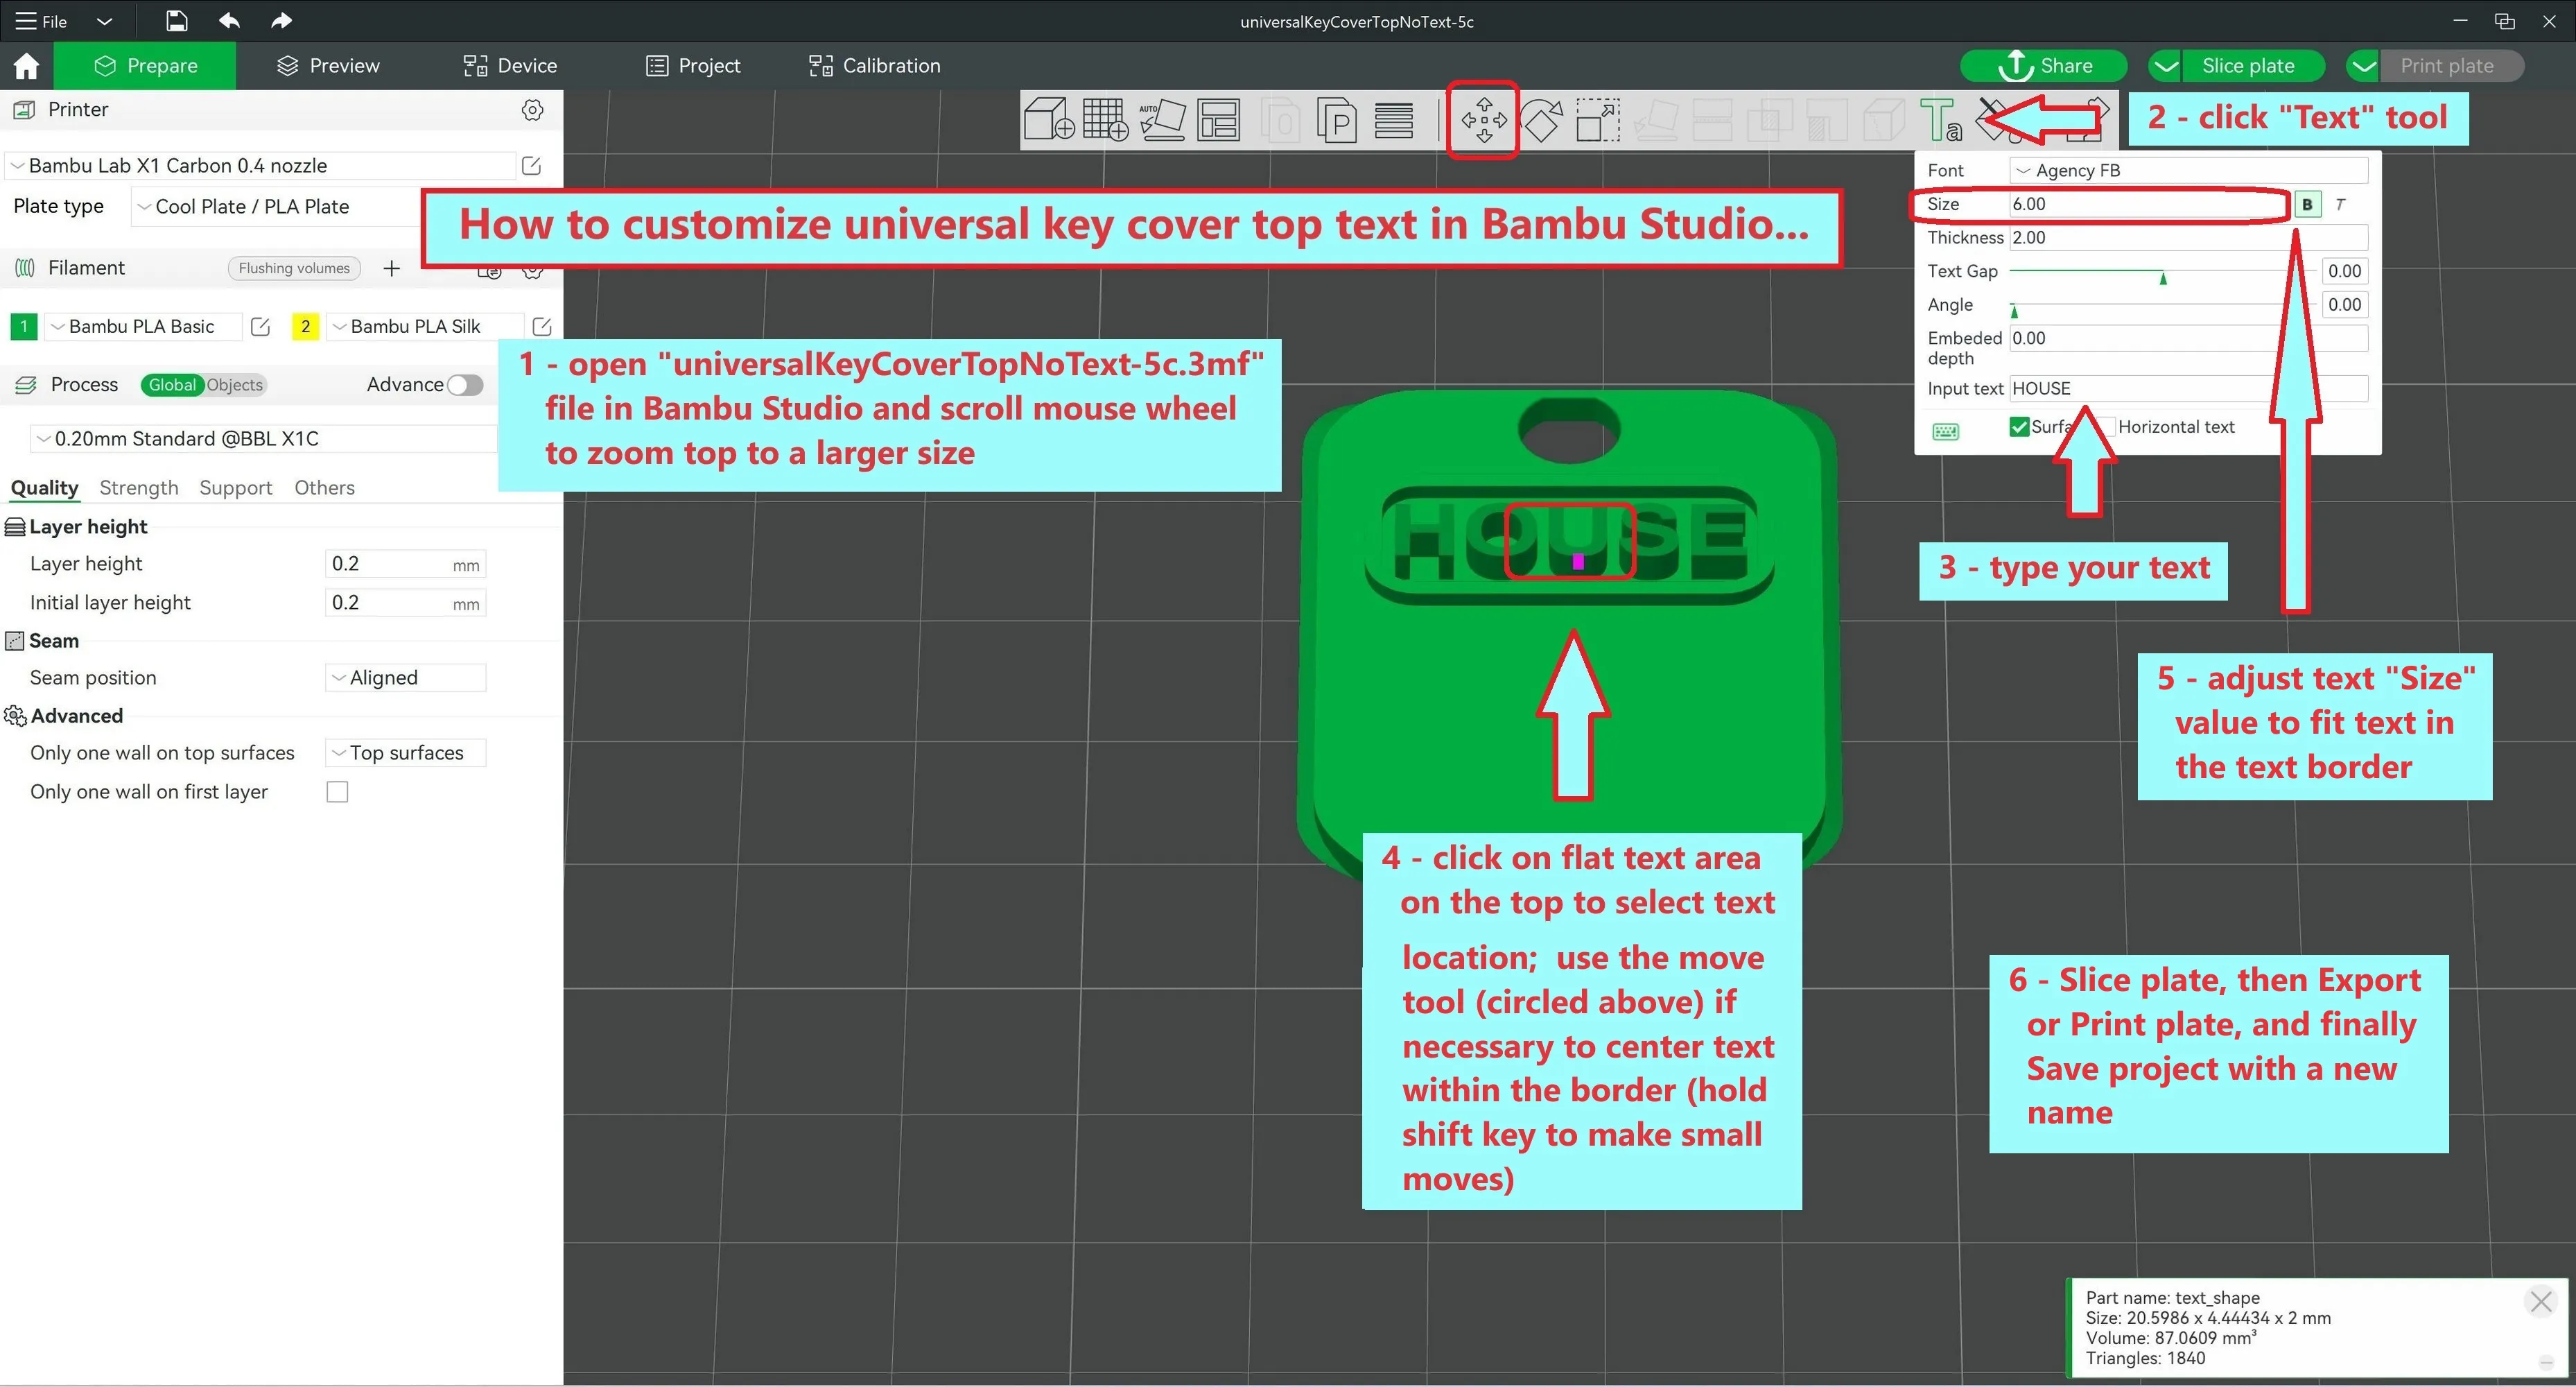The width and height of the screenshot is (2576, 1387).
Task: Select the Lay on face tool
Action: [1656, 120]
